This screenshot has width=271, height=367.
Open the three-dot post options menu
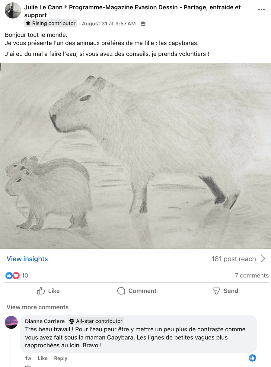(261, 10)
